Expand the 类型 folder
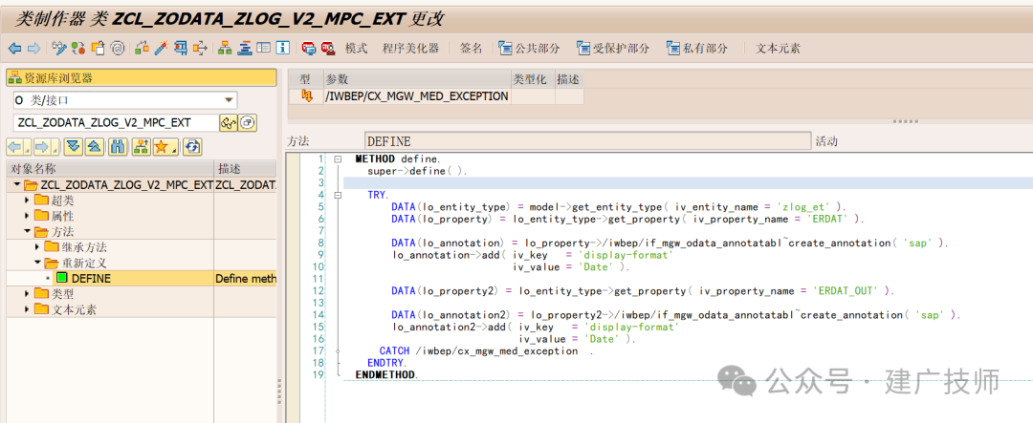The height and width of the screenshot is (423, 1033). (27, 294)
